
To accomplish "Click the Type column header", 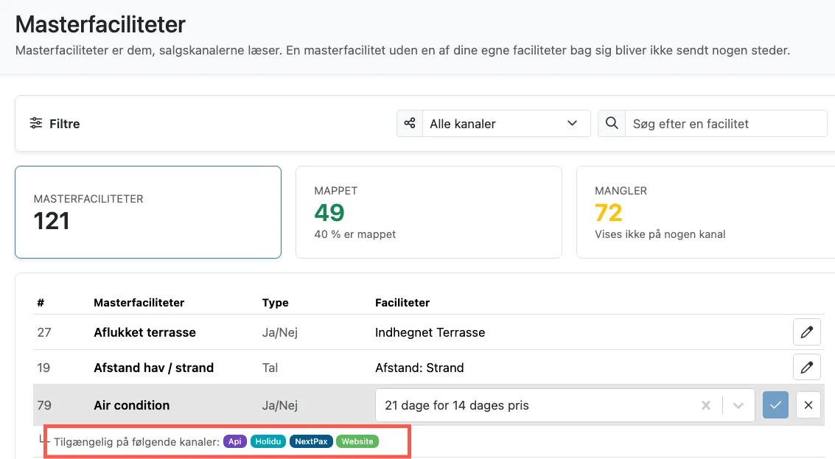I will tap(276, 303).
